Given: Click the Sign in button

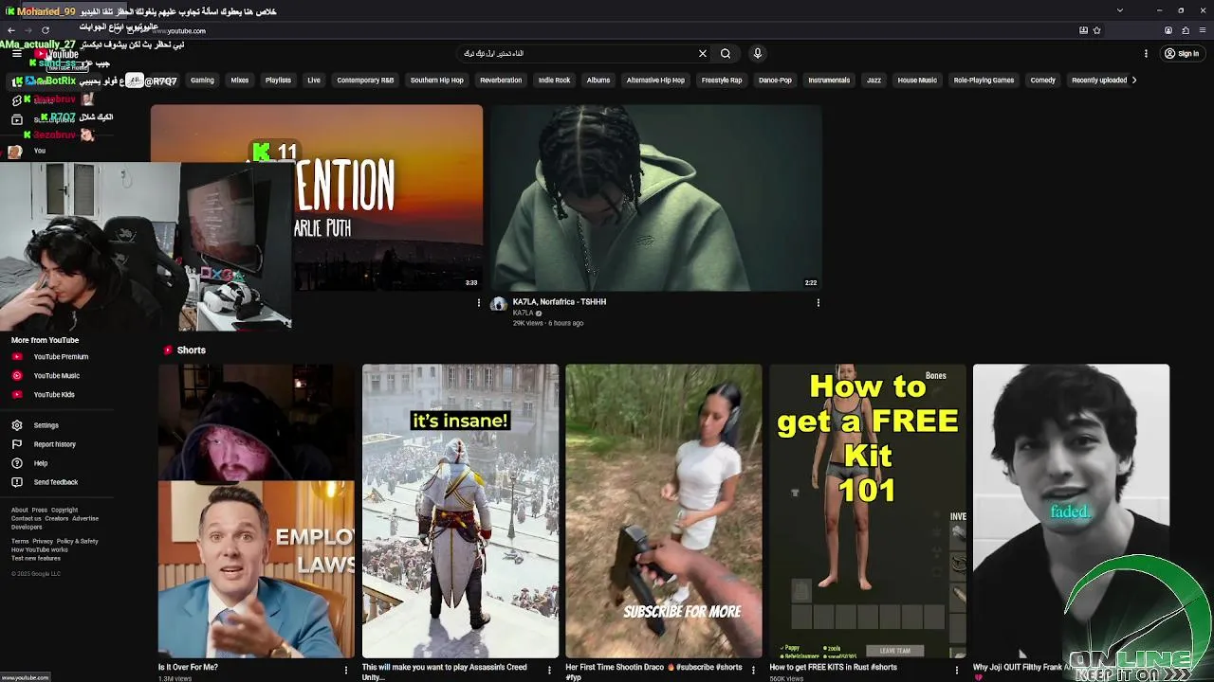Looking at the screenshot, I should tap(1182, 54).
